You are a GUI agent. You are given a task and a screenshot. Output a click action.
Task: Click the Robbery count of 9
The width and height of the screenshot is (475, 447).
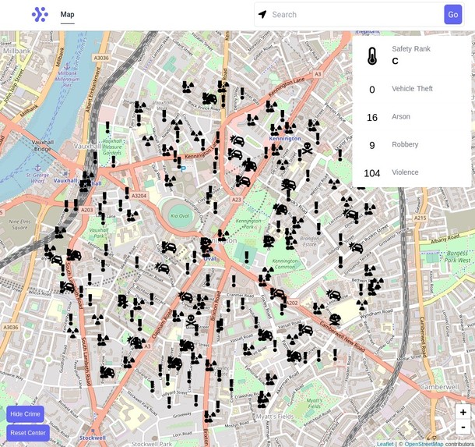point(372,145)
